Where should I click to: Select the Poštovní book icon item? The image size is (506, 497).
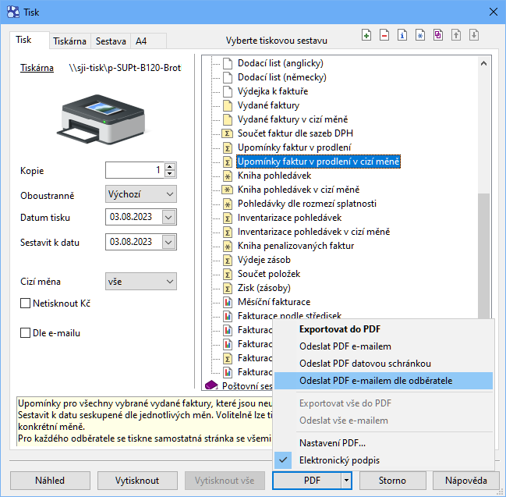point(210,385)
